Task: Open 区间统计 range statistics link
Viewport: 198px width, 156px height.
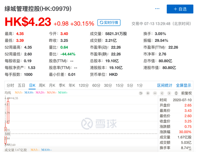Action: coord(164,85)
